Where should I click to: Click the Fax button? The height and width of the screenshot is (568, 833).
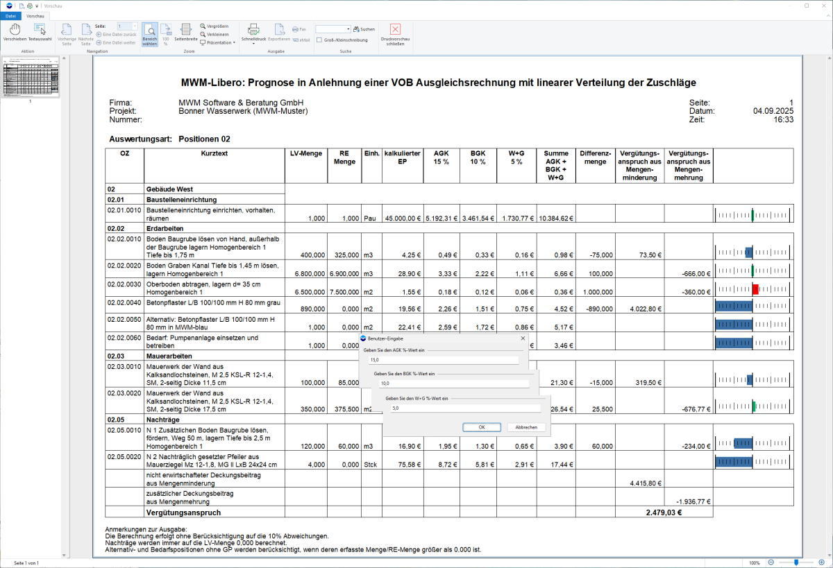[299, 29]
